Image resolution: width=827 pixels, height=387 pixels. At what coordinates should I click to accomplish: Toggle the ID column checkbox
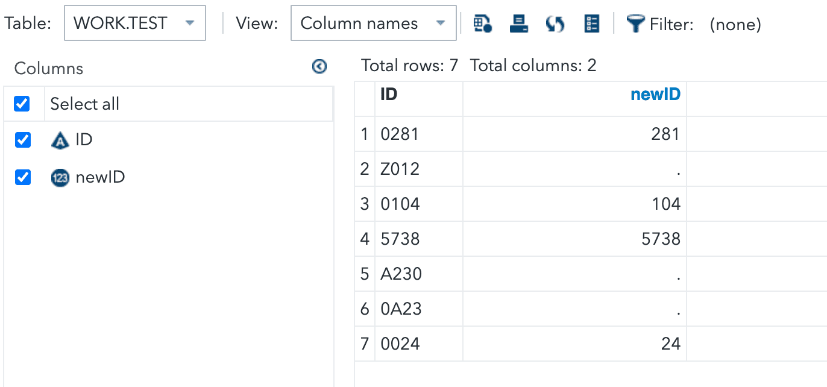tap(22, 139)
